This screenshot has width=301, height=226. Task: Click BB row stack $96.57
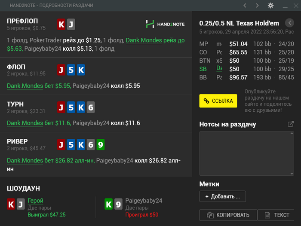coord(238,77)
